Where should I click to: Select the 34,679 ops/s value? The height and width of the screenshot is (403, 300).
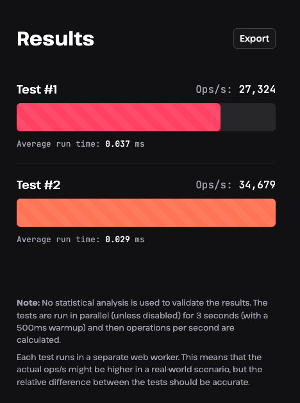point(257,185)
